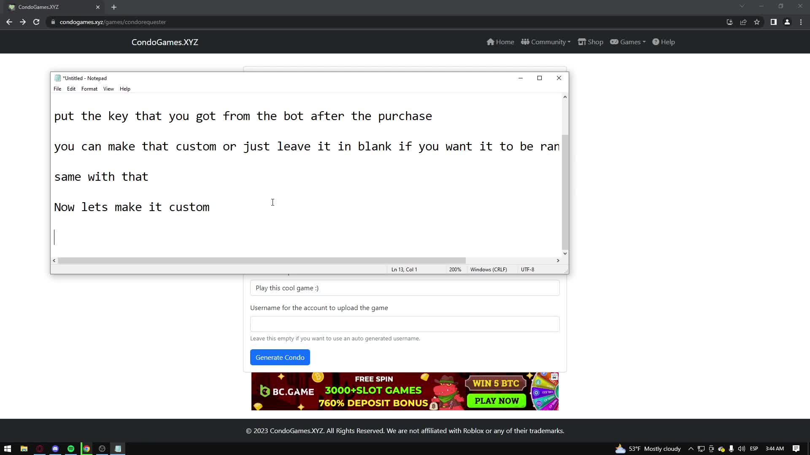Show hidden system tray icons
The height and width of the screenshot is (455, 810).
691,449
